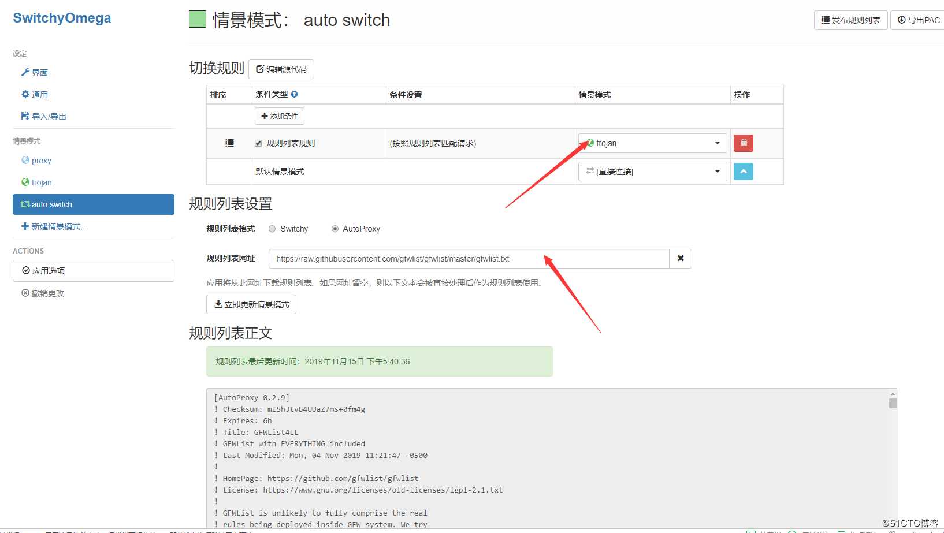Click the (按照规则列表匹配请求) cell text
This screenshot has height=533, width=944.
click(x=433, y=143)
